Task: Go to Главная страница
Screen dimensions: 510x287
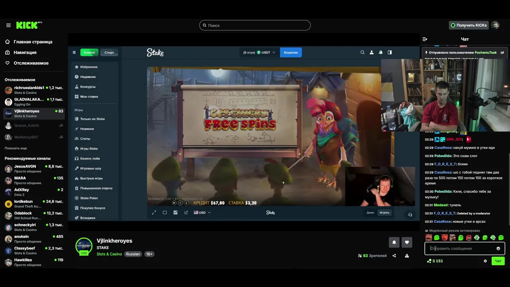Action: [x=29, y=42]
